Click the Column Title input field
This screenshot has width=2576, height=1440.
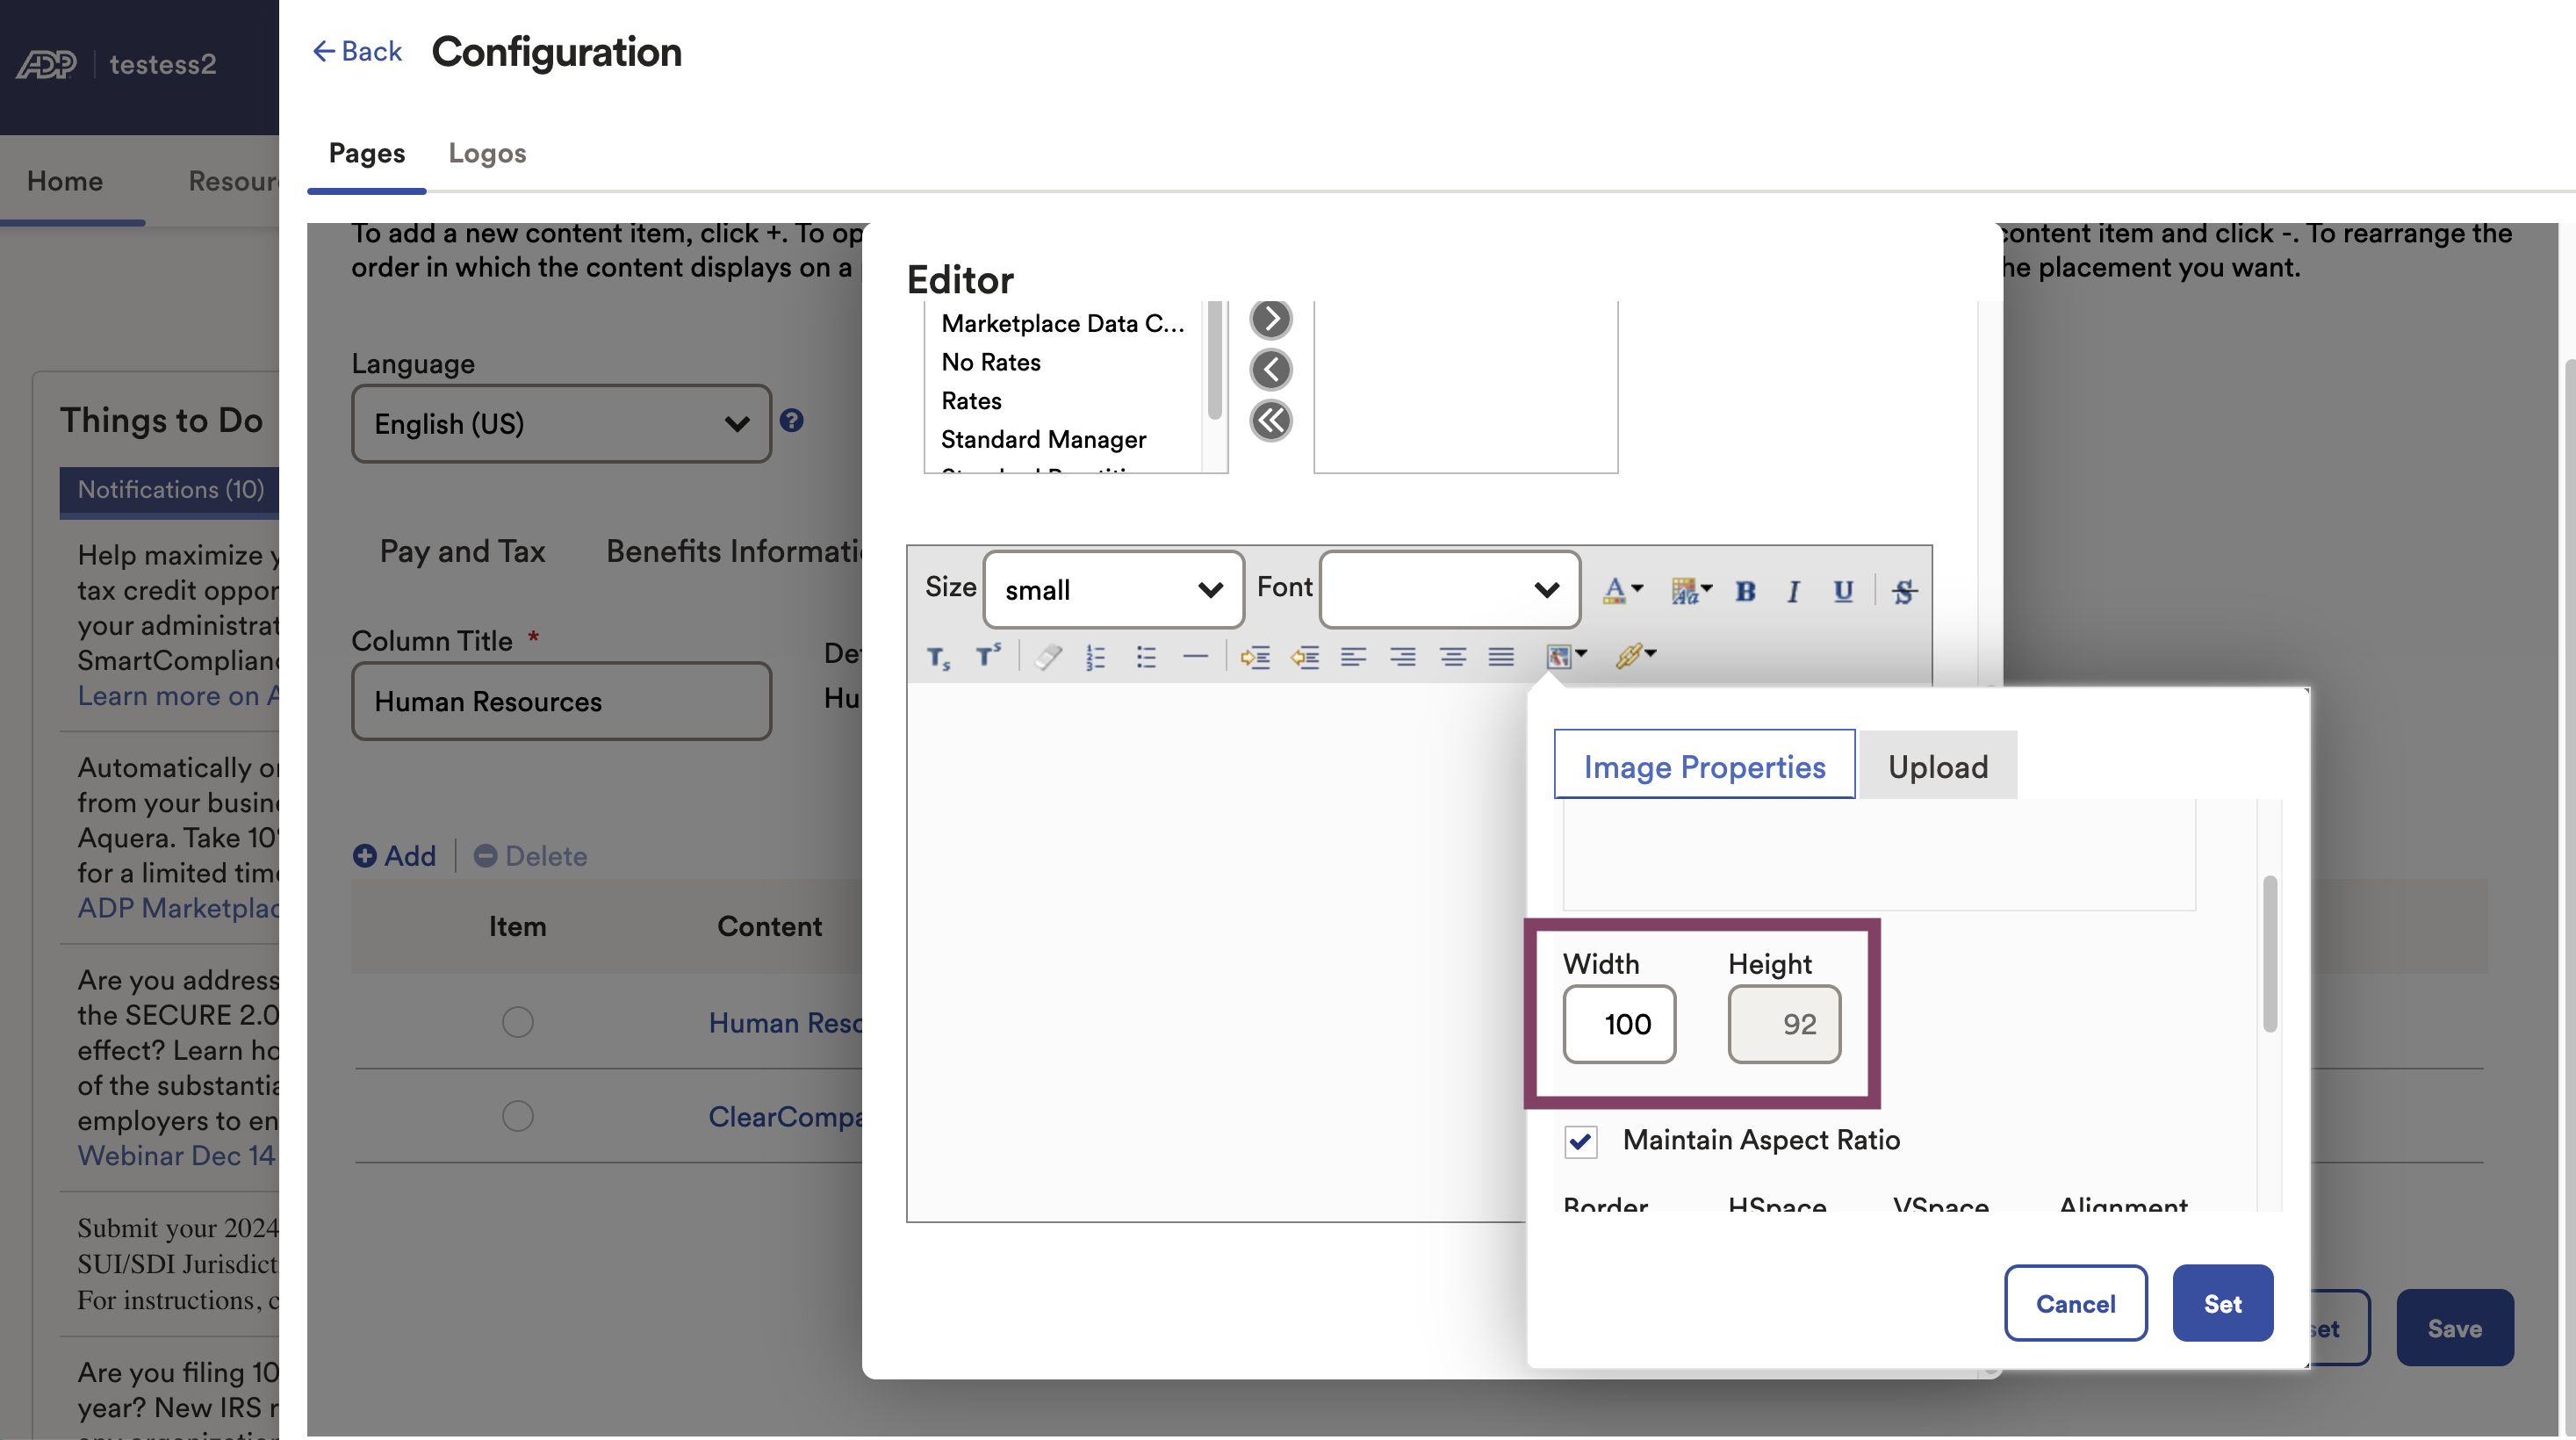[x=561, y=701]
